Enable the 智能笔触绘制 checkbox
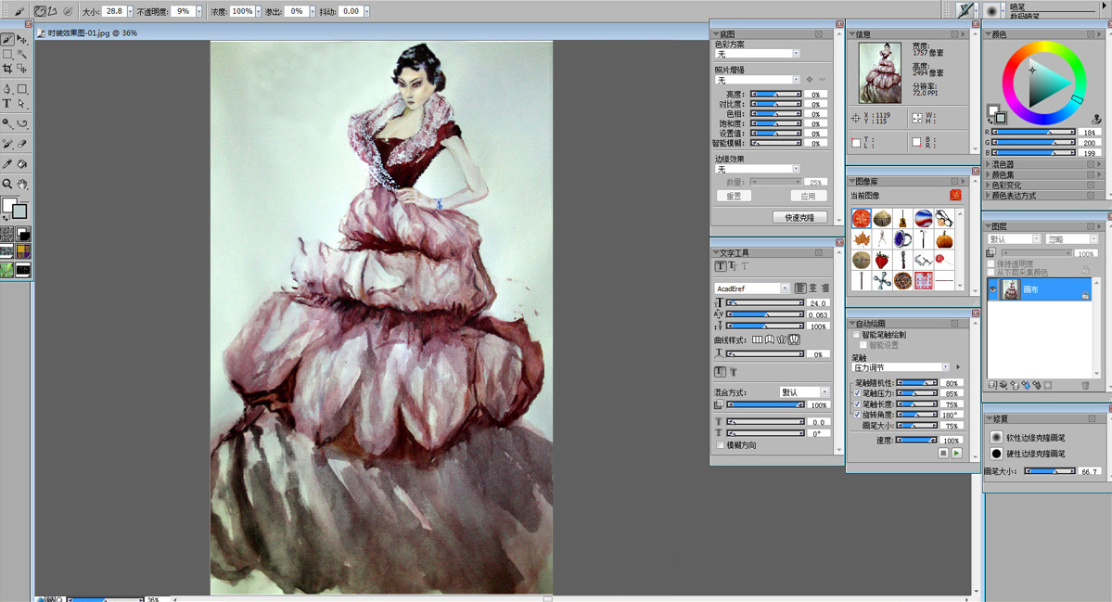Screen dimensions: 1112x602 pyautogui.click(x=856, y=335)
